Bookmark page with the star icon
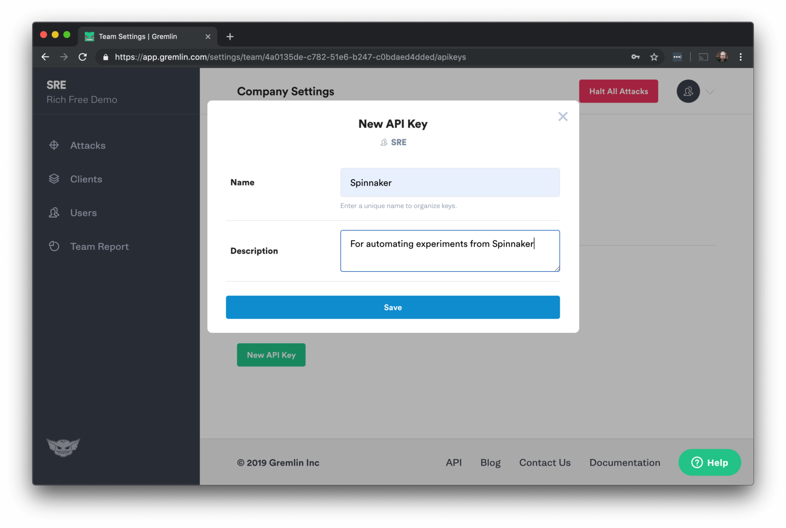 [654, 57]
